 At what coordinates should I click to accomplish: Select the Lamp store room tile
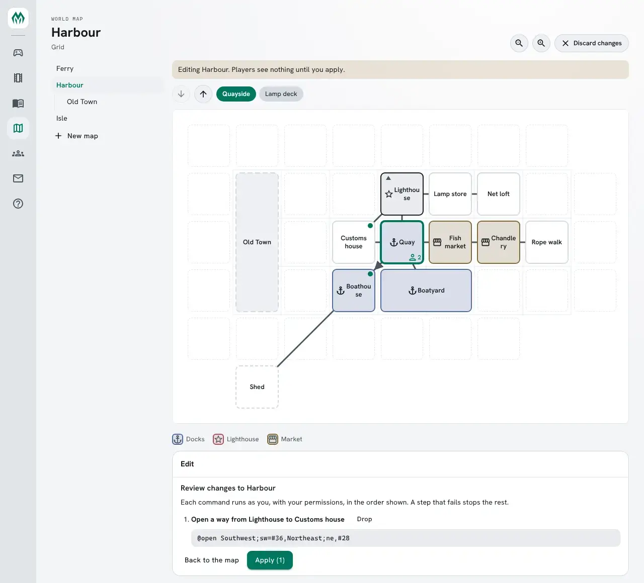tap(450, 194)
